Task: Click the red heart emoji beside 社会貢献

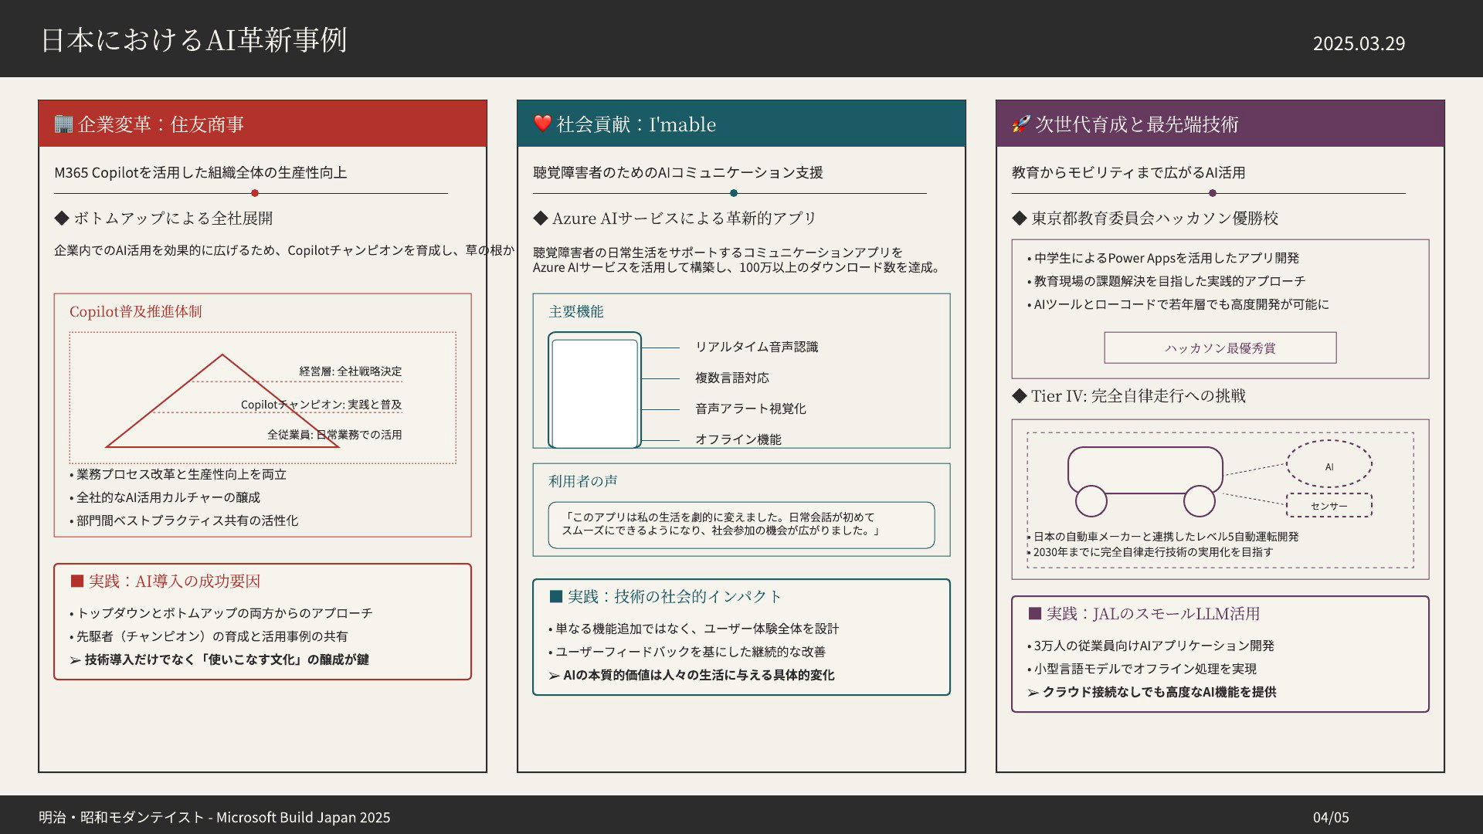Action: (542, 124)
